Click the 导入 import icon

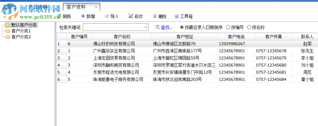107,16
